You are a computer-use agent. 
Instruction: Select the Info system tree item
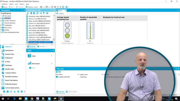[x=8, y=16]
